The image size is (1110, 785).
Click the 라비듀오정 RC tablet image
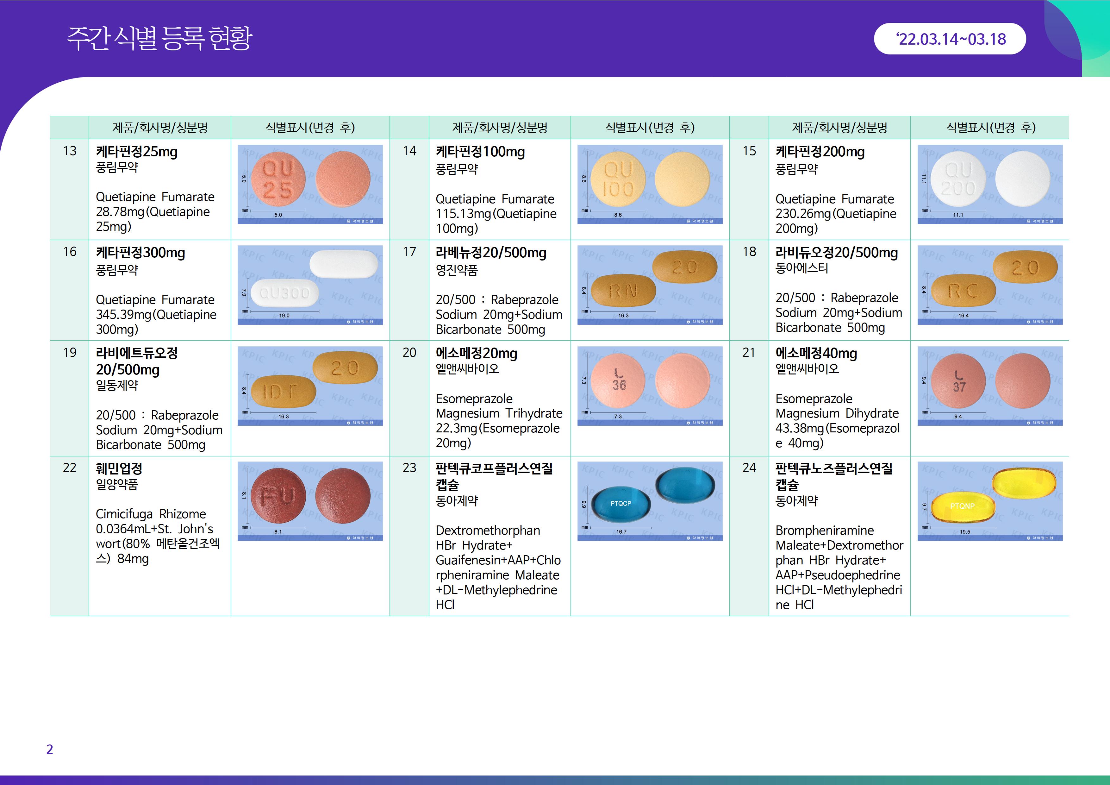990,284
